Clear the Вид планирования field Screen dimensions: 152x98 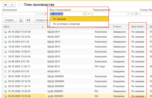click(x=89, y=14)
